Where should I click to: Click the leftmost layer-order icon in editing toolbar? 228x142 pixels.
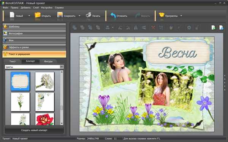click(74, 27)
